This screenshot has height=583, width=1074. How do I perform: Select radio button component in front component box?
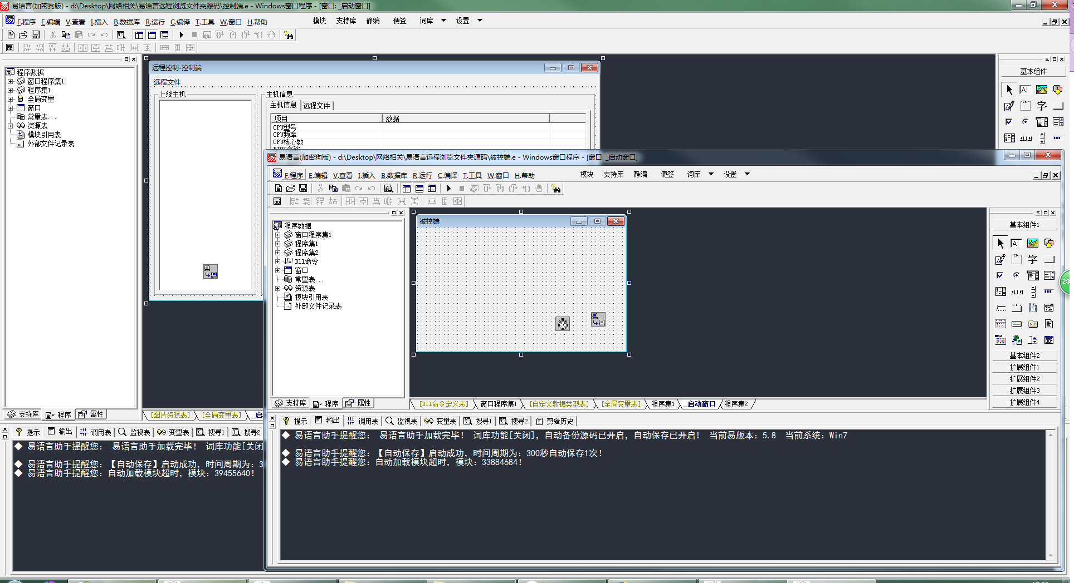pyautogui.click(x=1017, y=275)
